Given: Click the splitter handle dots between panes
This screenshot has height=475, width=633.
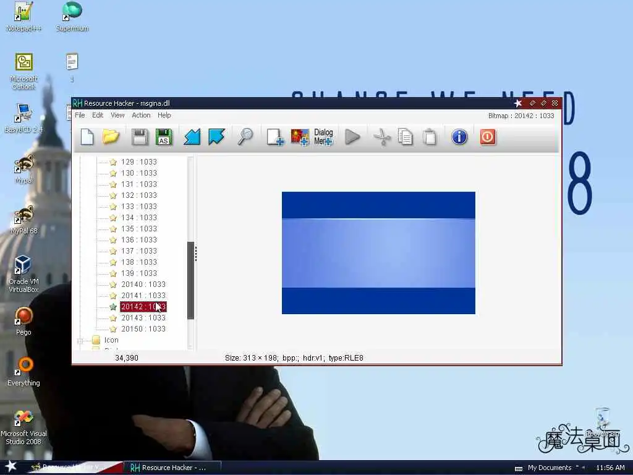Looking at the screenshot, I should 196,254.
